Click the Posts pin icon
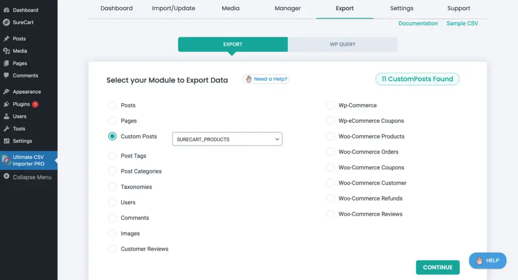The width and height of the screenshot is (518, 280). [6, 39]
